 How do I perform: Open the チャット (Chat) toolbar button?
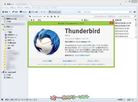[23, 12]
